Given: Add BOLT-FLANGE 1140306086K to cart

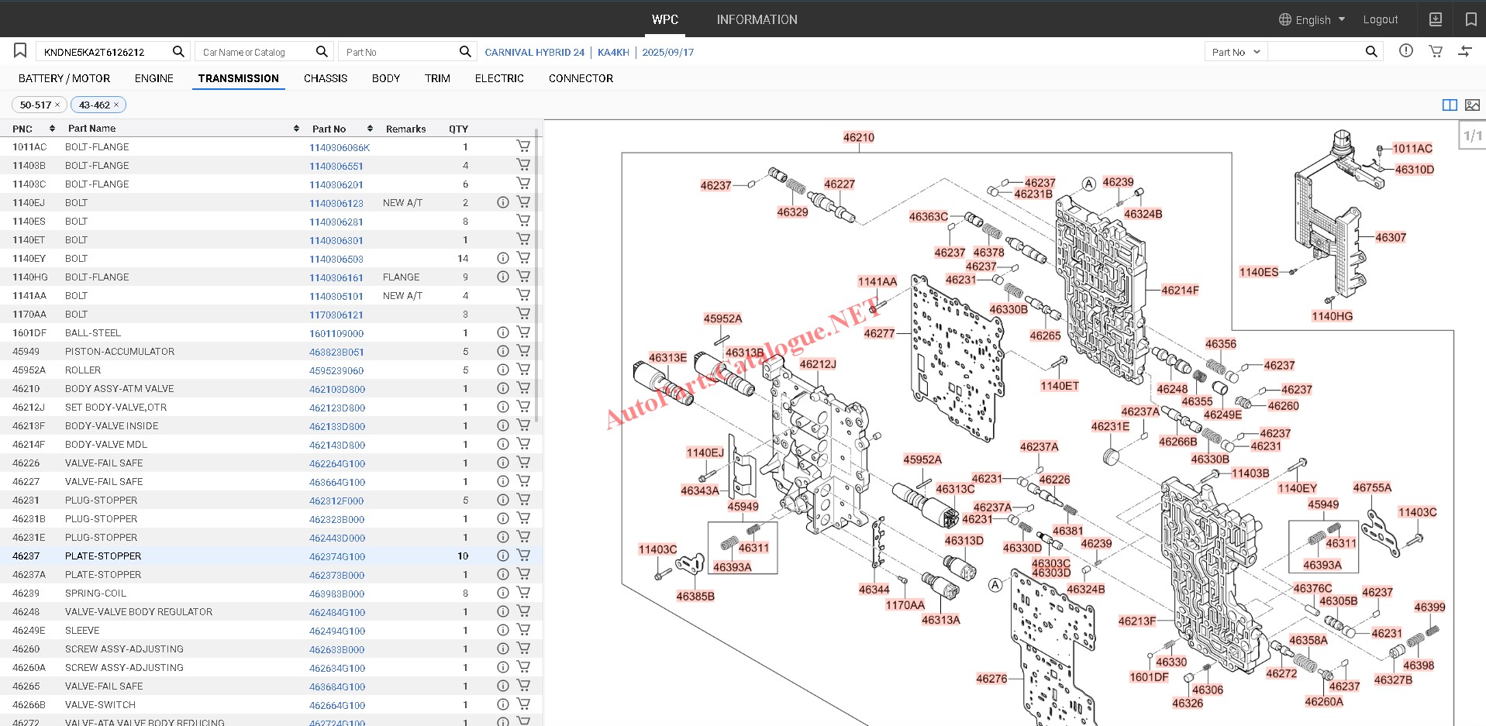Looking at the screenshot, I should click(523, 146).
